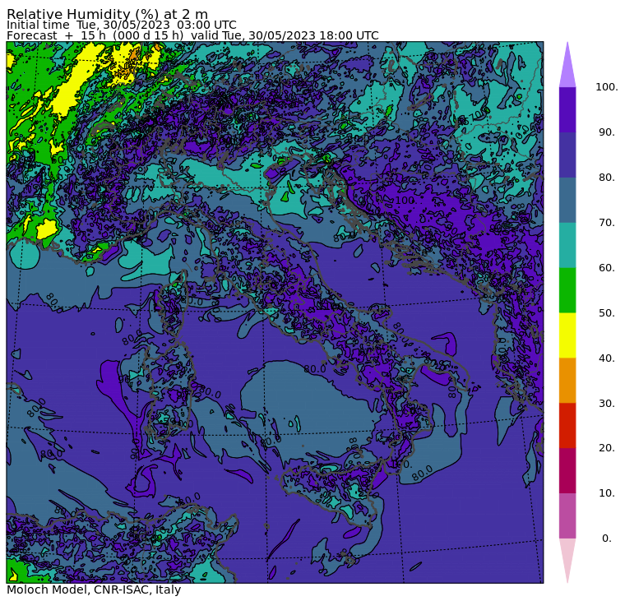Click the '20.' colorbar label
Image resolution: width=625 pixels, height=601 pixels.
[x=606, y=448]
